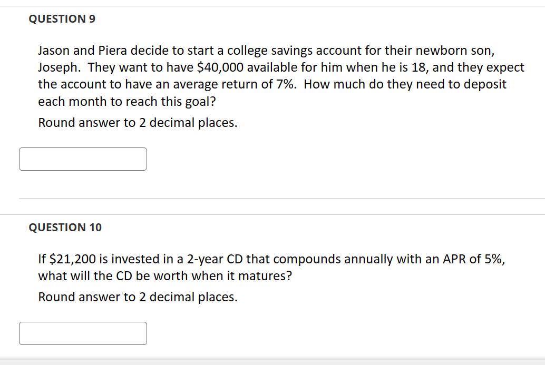Select the QUESTION 10 heading
This screenshot has width=545, height=365.
65,228
